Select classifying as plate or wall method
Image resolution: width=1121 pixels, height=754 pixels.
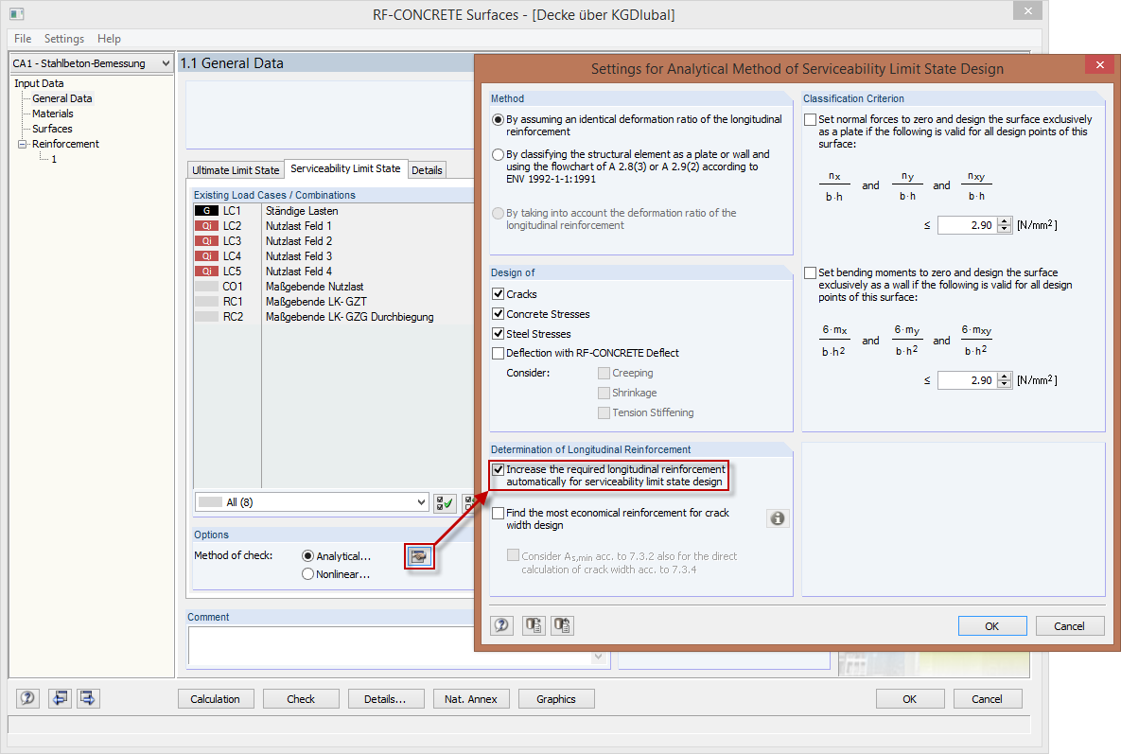499,154
